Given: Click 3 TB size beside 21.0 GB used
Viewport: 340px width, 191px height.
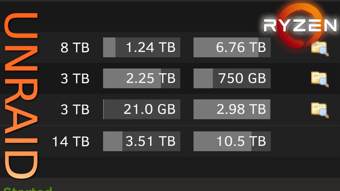Looking at the screenshot, I should (75, 110).
